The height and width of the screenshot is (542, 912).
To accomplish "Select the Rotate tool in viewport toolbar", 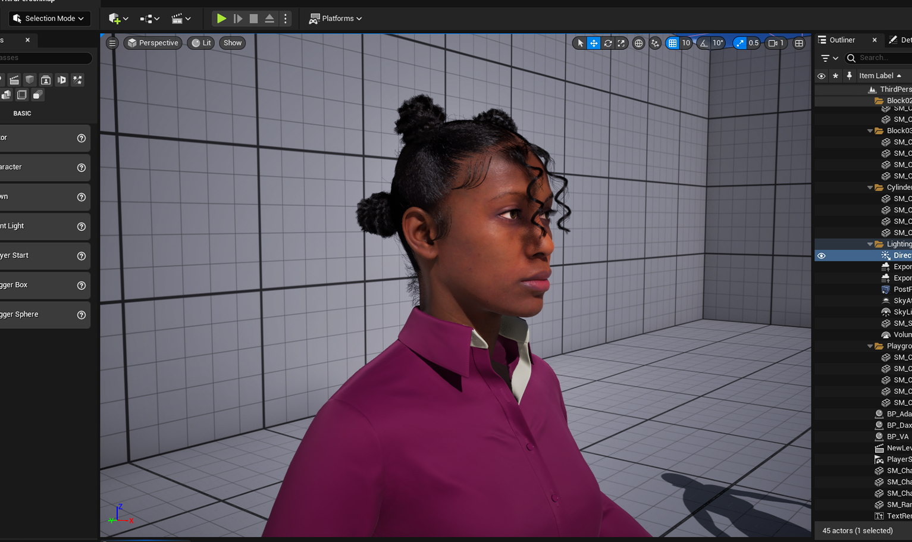I will coord(607,43).
